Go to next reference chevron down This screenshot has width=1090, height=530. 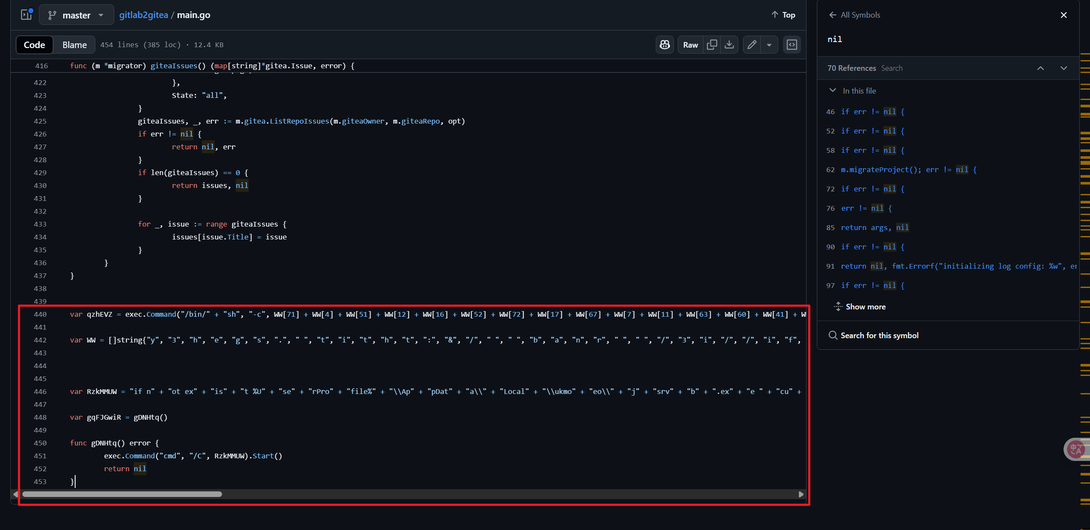click(1063, 68)
